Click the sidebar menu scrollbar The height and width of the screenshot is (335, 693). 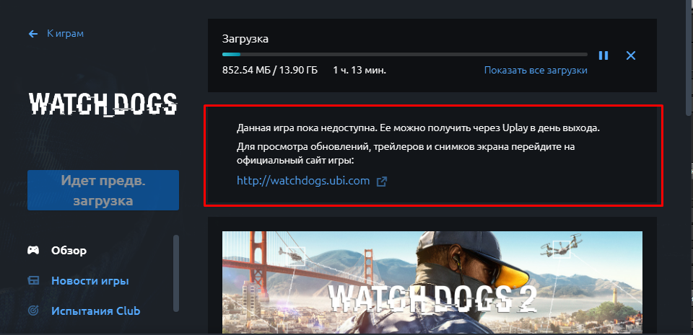point(176,273)
